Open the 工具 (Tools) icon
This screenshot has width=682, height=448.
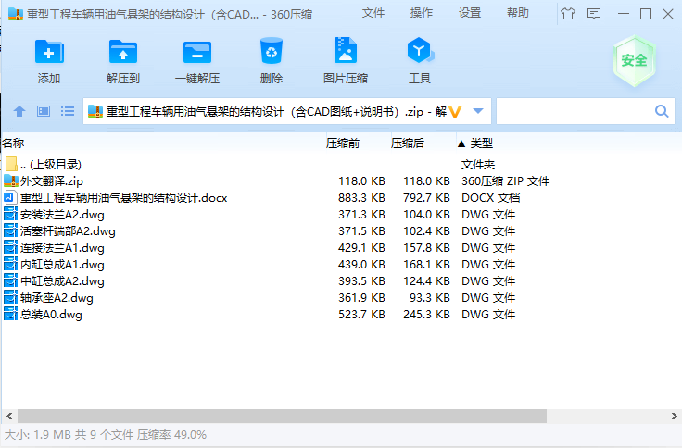pyautogui.click(x=420, y=50)
